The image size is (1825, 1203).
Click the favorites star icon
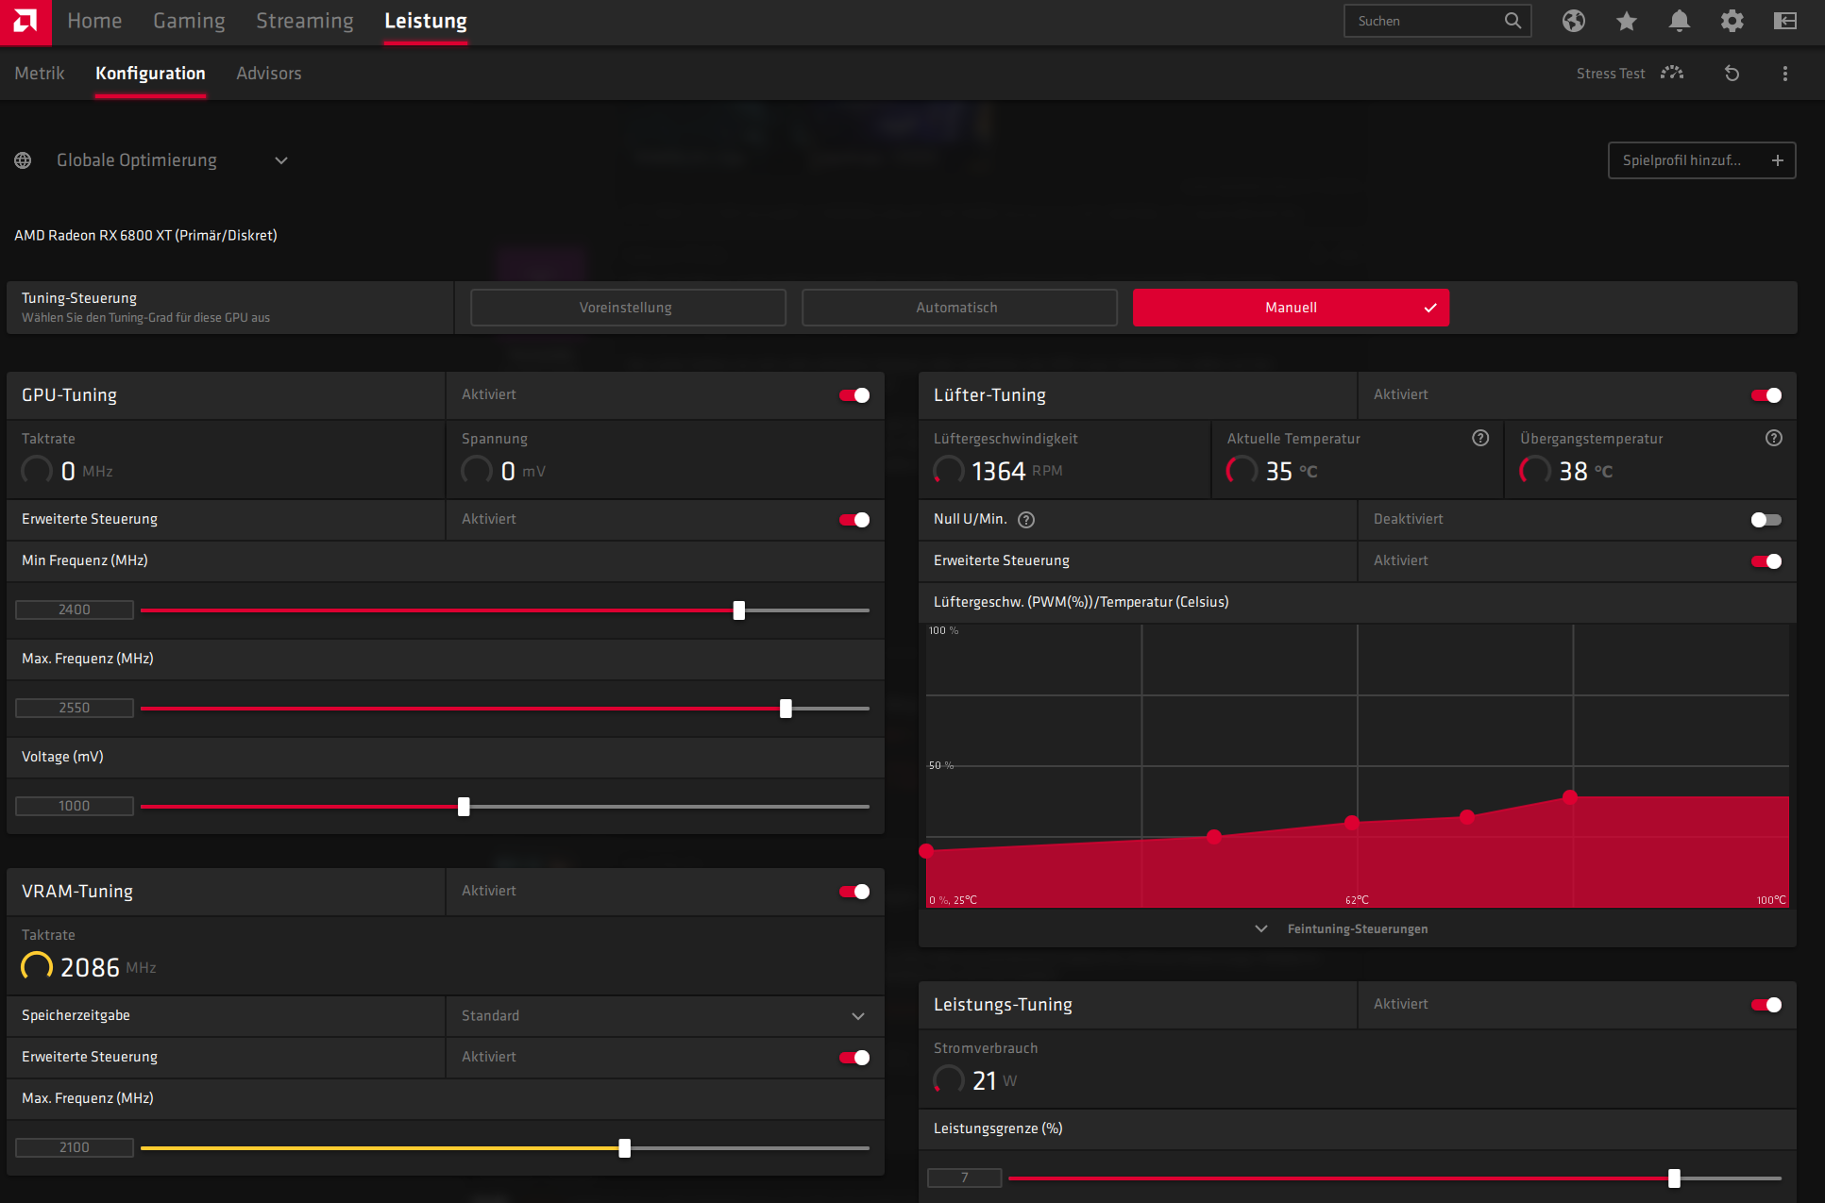click(1626, 21)
